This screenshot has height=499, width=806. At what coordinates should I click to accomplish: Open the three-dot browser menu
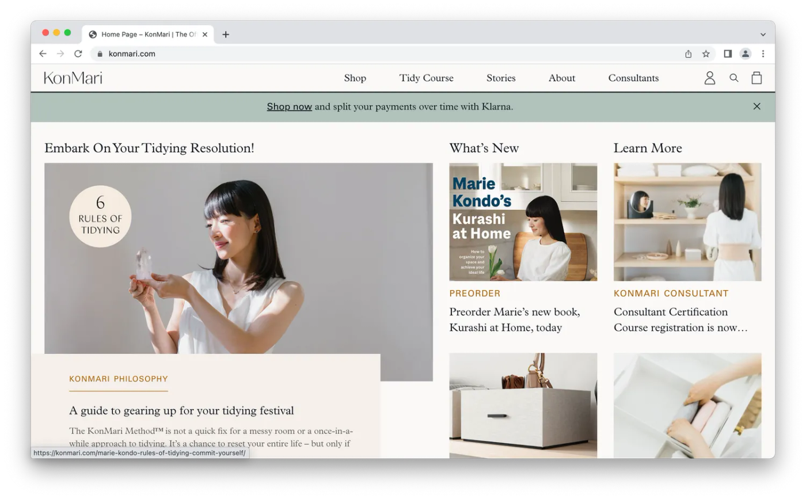763,54
